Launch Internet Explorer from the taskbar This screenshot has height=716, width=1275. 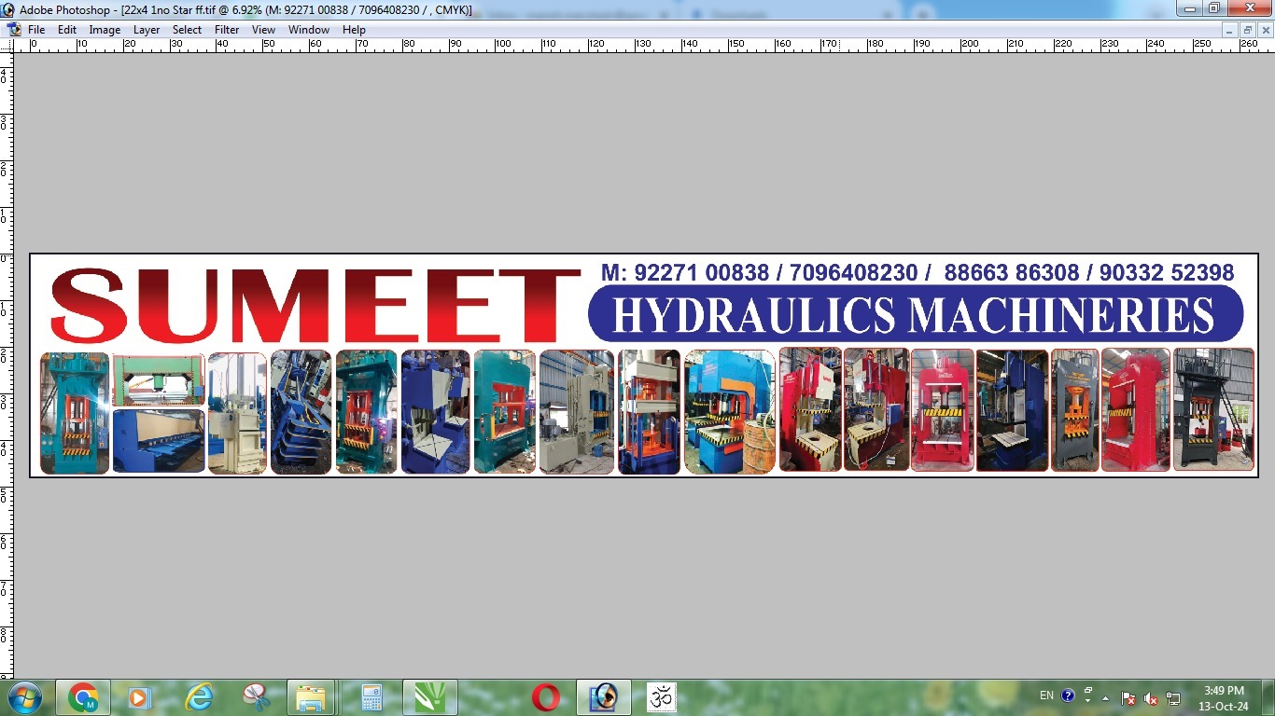[198, 697]
